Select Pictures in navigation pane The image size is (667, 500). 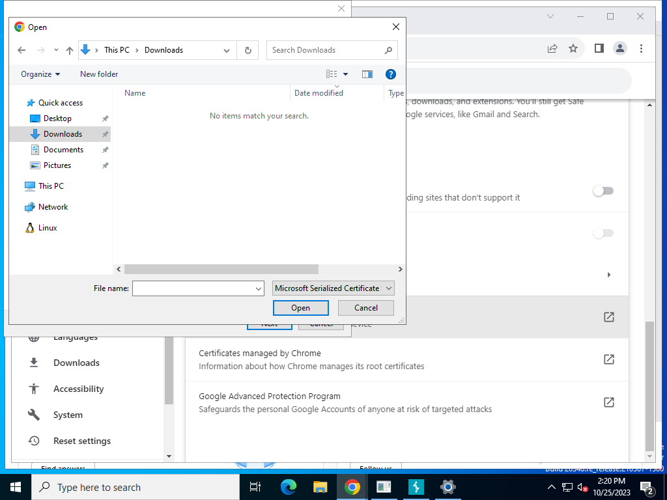[x=57, y=165]
